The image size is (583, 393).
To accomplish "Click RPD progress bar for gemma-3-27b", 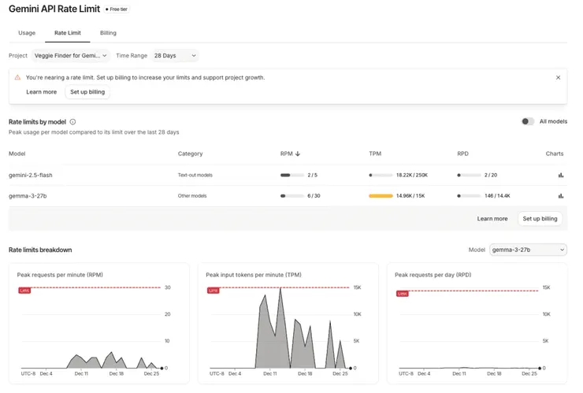I will (x=469, y=196).
